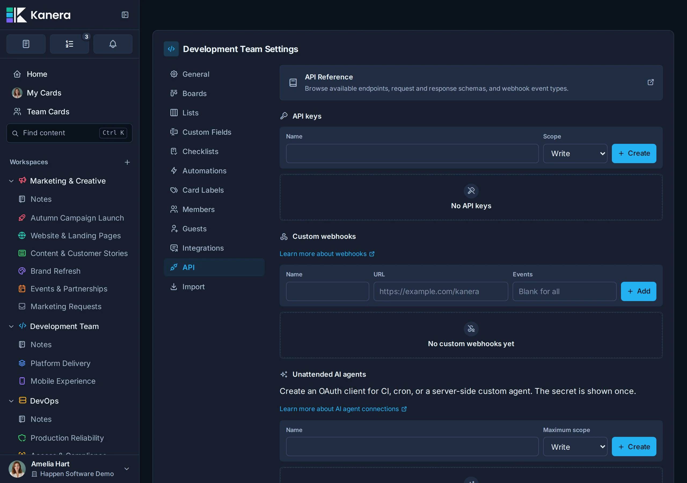
Task: Add the custom webhook
Action: coord(638,291)
